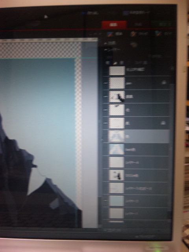Hide the locked pen layer
The image size is (189, 252).
pos(106,83)
